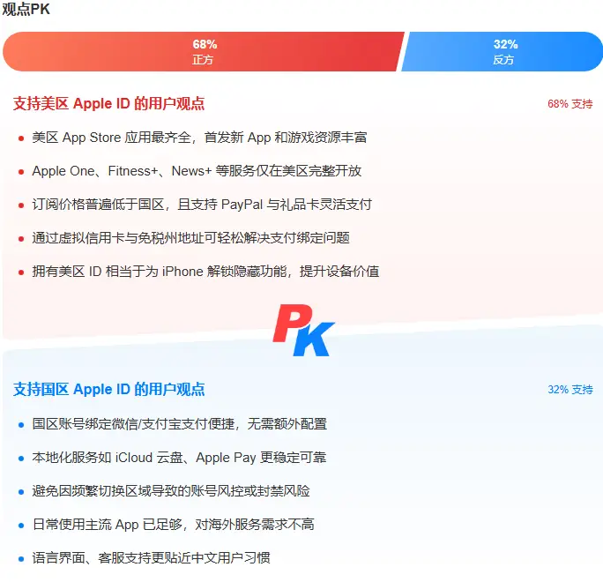Select line 美区 App Store 应用最齐全

[199, 138]
